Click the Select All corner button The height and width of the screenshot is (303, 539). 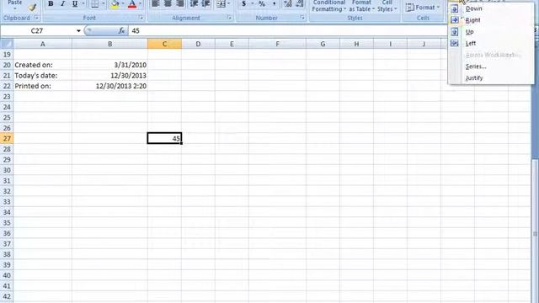pyautogui.click(x=7, y=44)
